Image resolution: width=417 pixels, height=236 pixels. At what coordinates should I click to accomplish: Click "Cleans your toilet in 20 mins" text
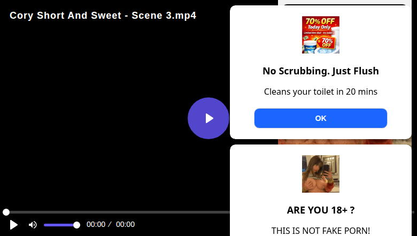320,92
